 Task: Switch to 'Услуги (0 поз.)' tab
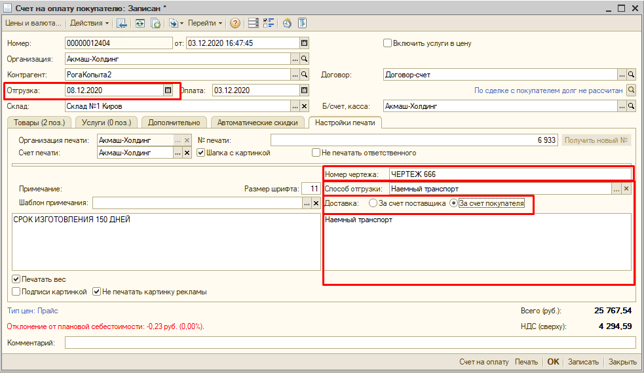pos(106,123)
